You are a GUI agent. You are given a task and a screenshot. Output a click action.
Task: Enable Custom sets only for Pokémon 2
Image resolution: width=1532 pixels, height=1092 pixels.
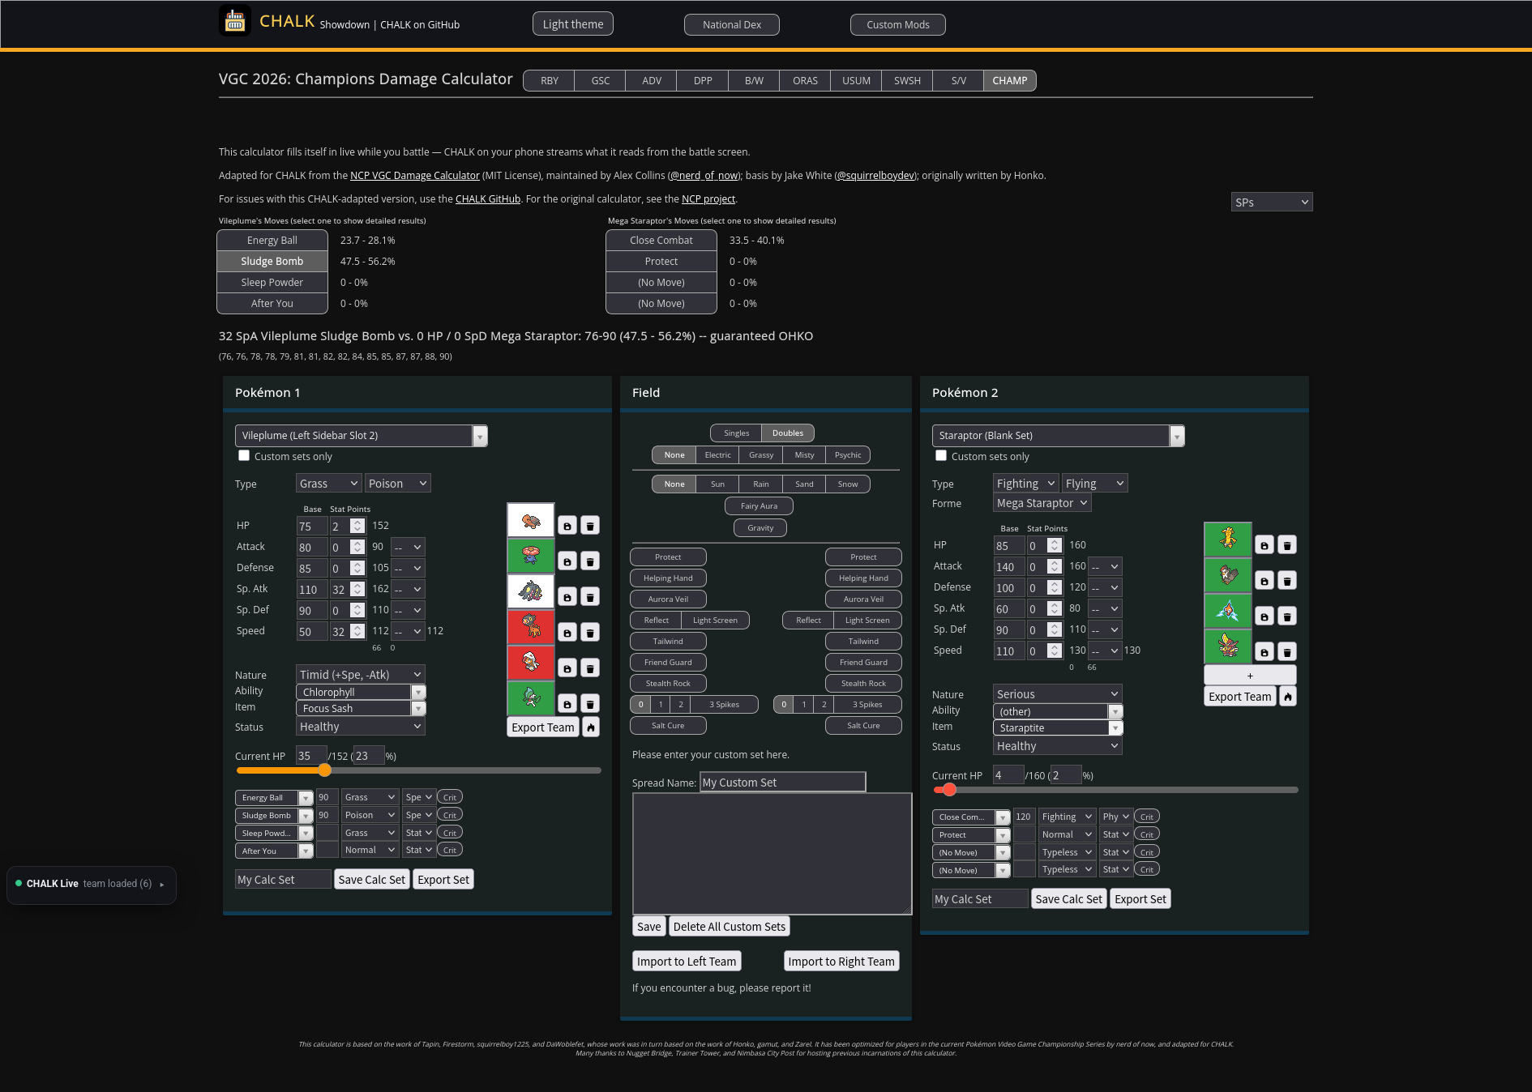(x=941, y=455)
